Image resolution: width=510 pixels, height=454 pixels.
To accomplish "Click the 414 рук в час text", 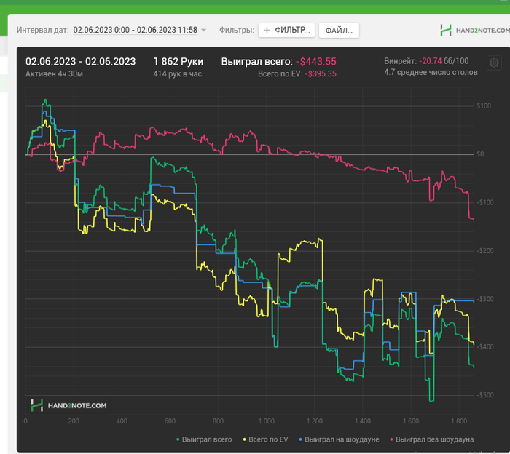I will coord(178,74).
